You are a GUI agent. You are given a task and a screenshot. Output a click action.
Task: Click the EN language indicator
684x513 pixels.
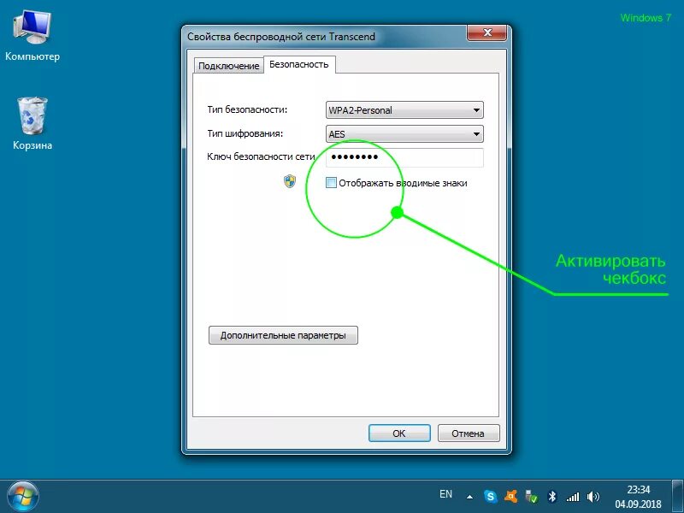pyautogui.click(x=445, y=494)
